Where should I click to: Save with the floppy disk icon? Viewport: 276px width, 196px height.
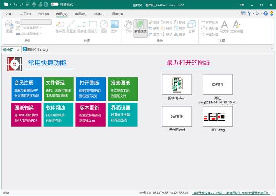27,4
